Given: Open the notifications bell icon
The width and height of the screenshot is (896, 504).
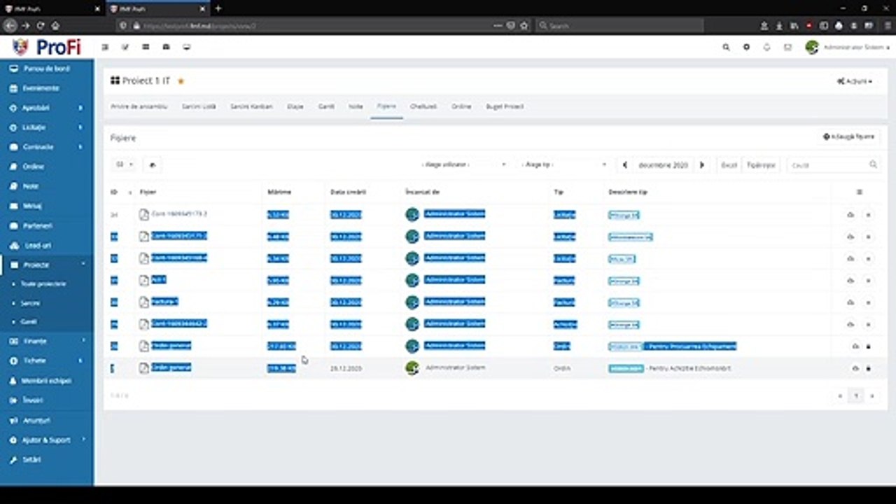Looking at the screenshot, I should click(766, 47).
